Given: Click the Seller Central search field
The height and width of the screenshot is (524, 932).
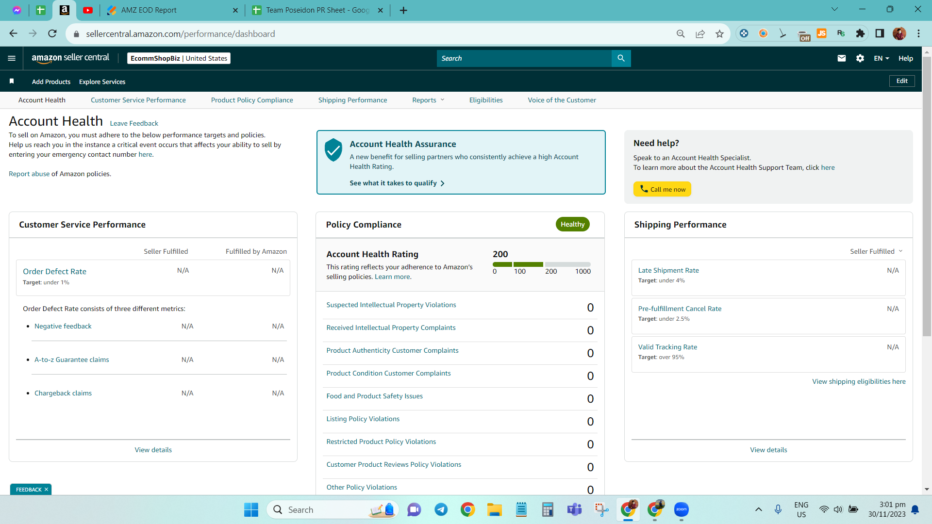Looking at the screenshot, I should coord(524,58).
